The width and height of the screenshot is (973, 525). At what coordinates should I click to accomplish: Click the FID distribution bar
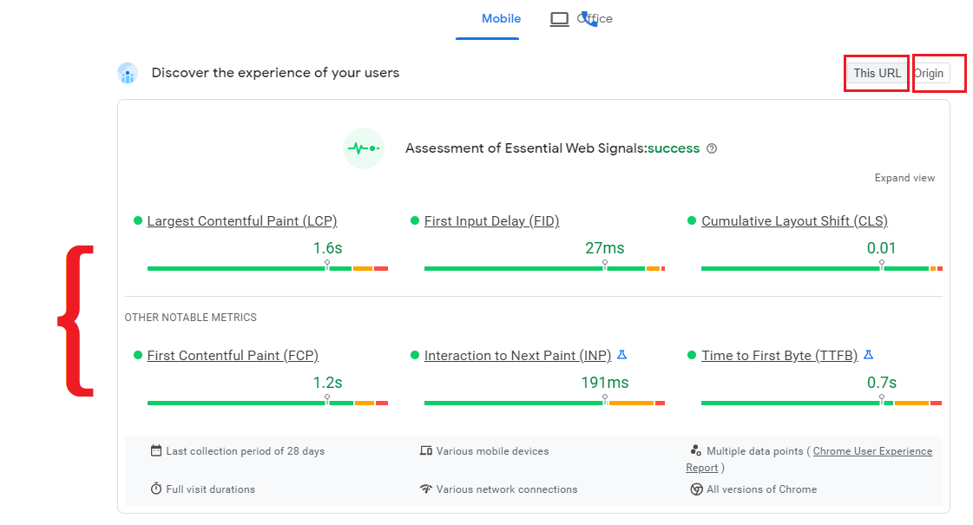pyautogui.click(x=544, y=268)
